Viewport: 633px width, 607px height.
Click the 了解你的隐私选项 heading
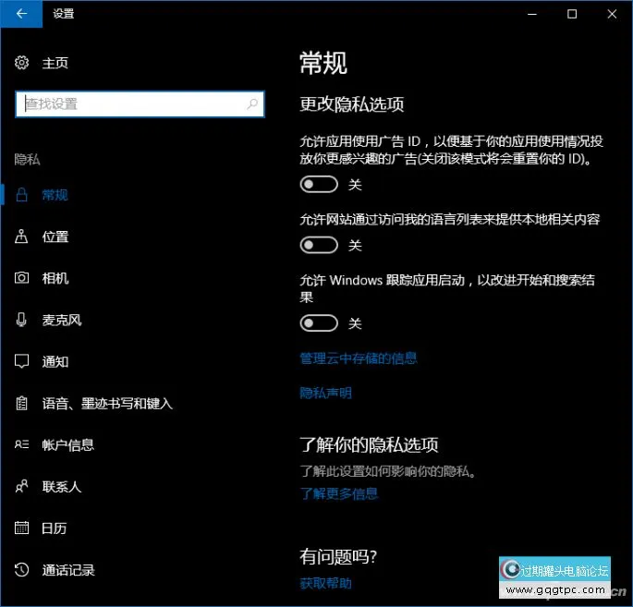click(369, 444)
